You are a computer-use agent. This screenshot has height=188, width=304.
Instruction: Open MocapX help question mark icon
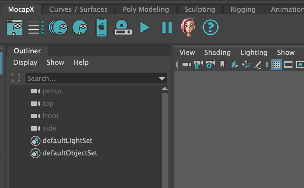211,27
